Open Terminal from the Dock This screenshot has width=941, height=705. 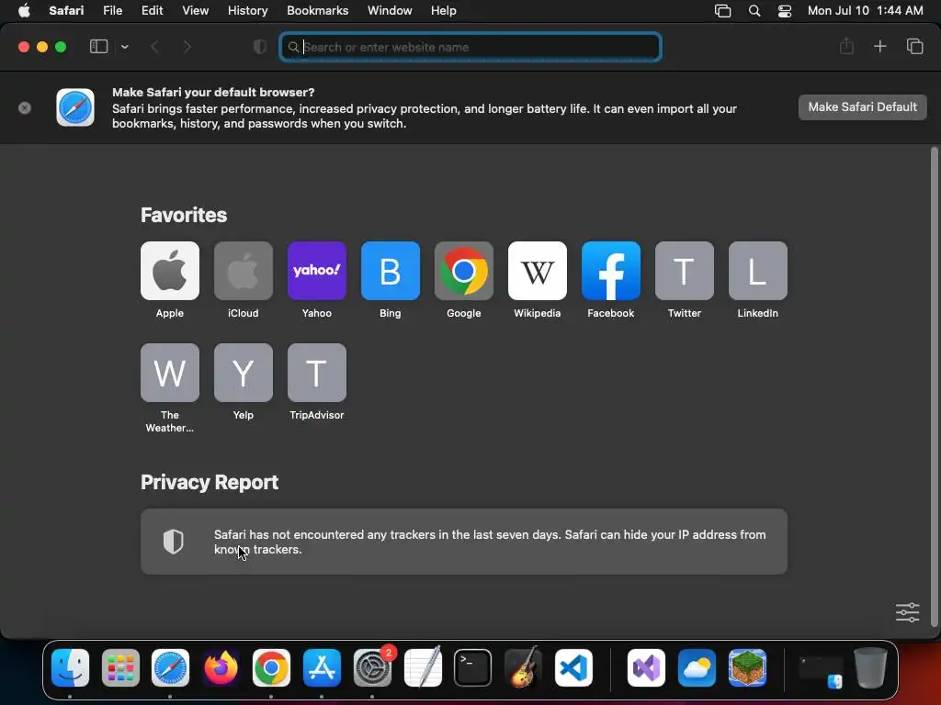[473, 667]
